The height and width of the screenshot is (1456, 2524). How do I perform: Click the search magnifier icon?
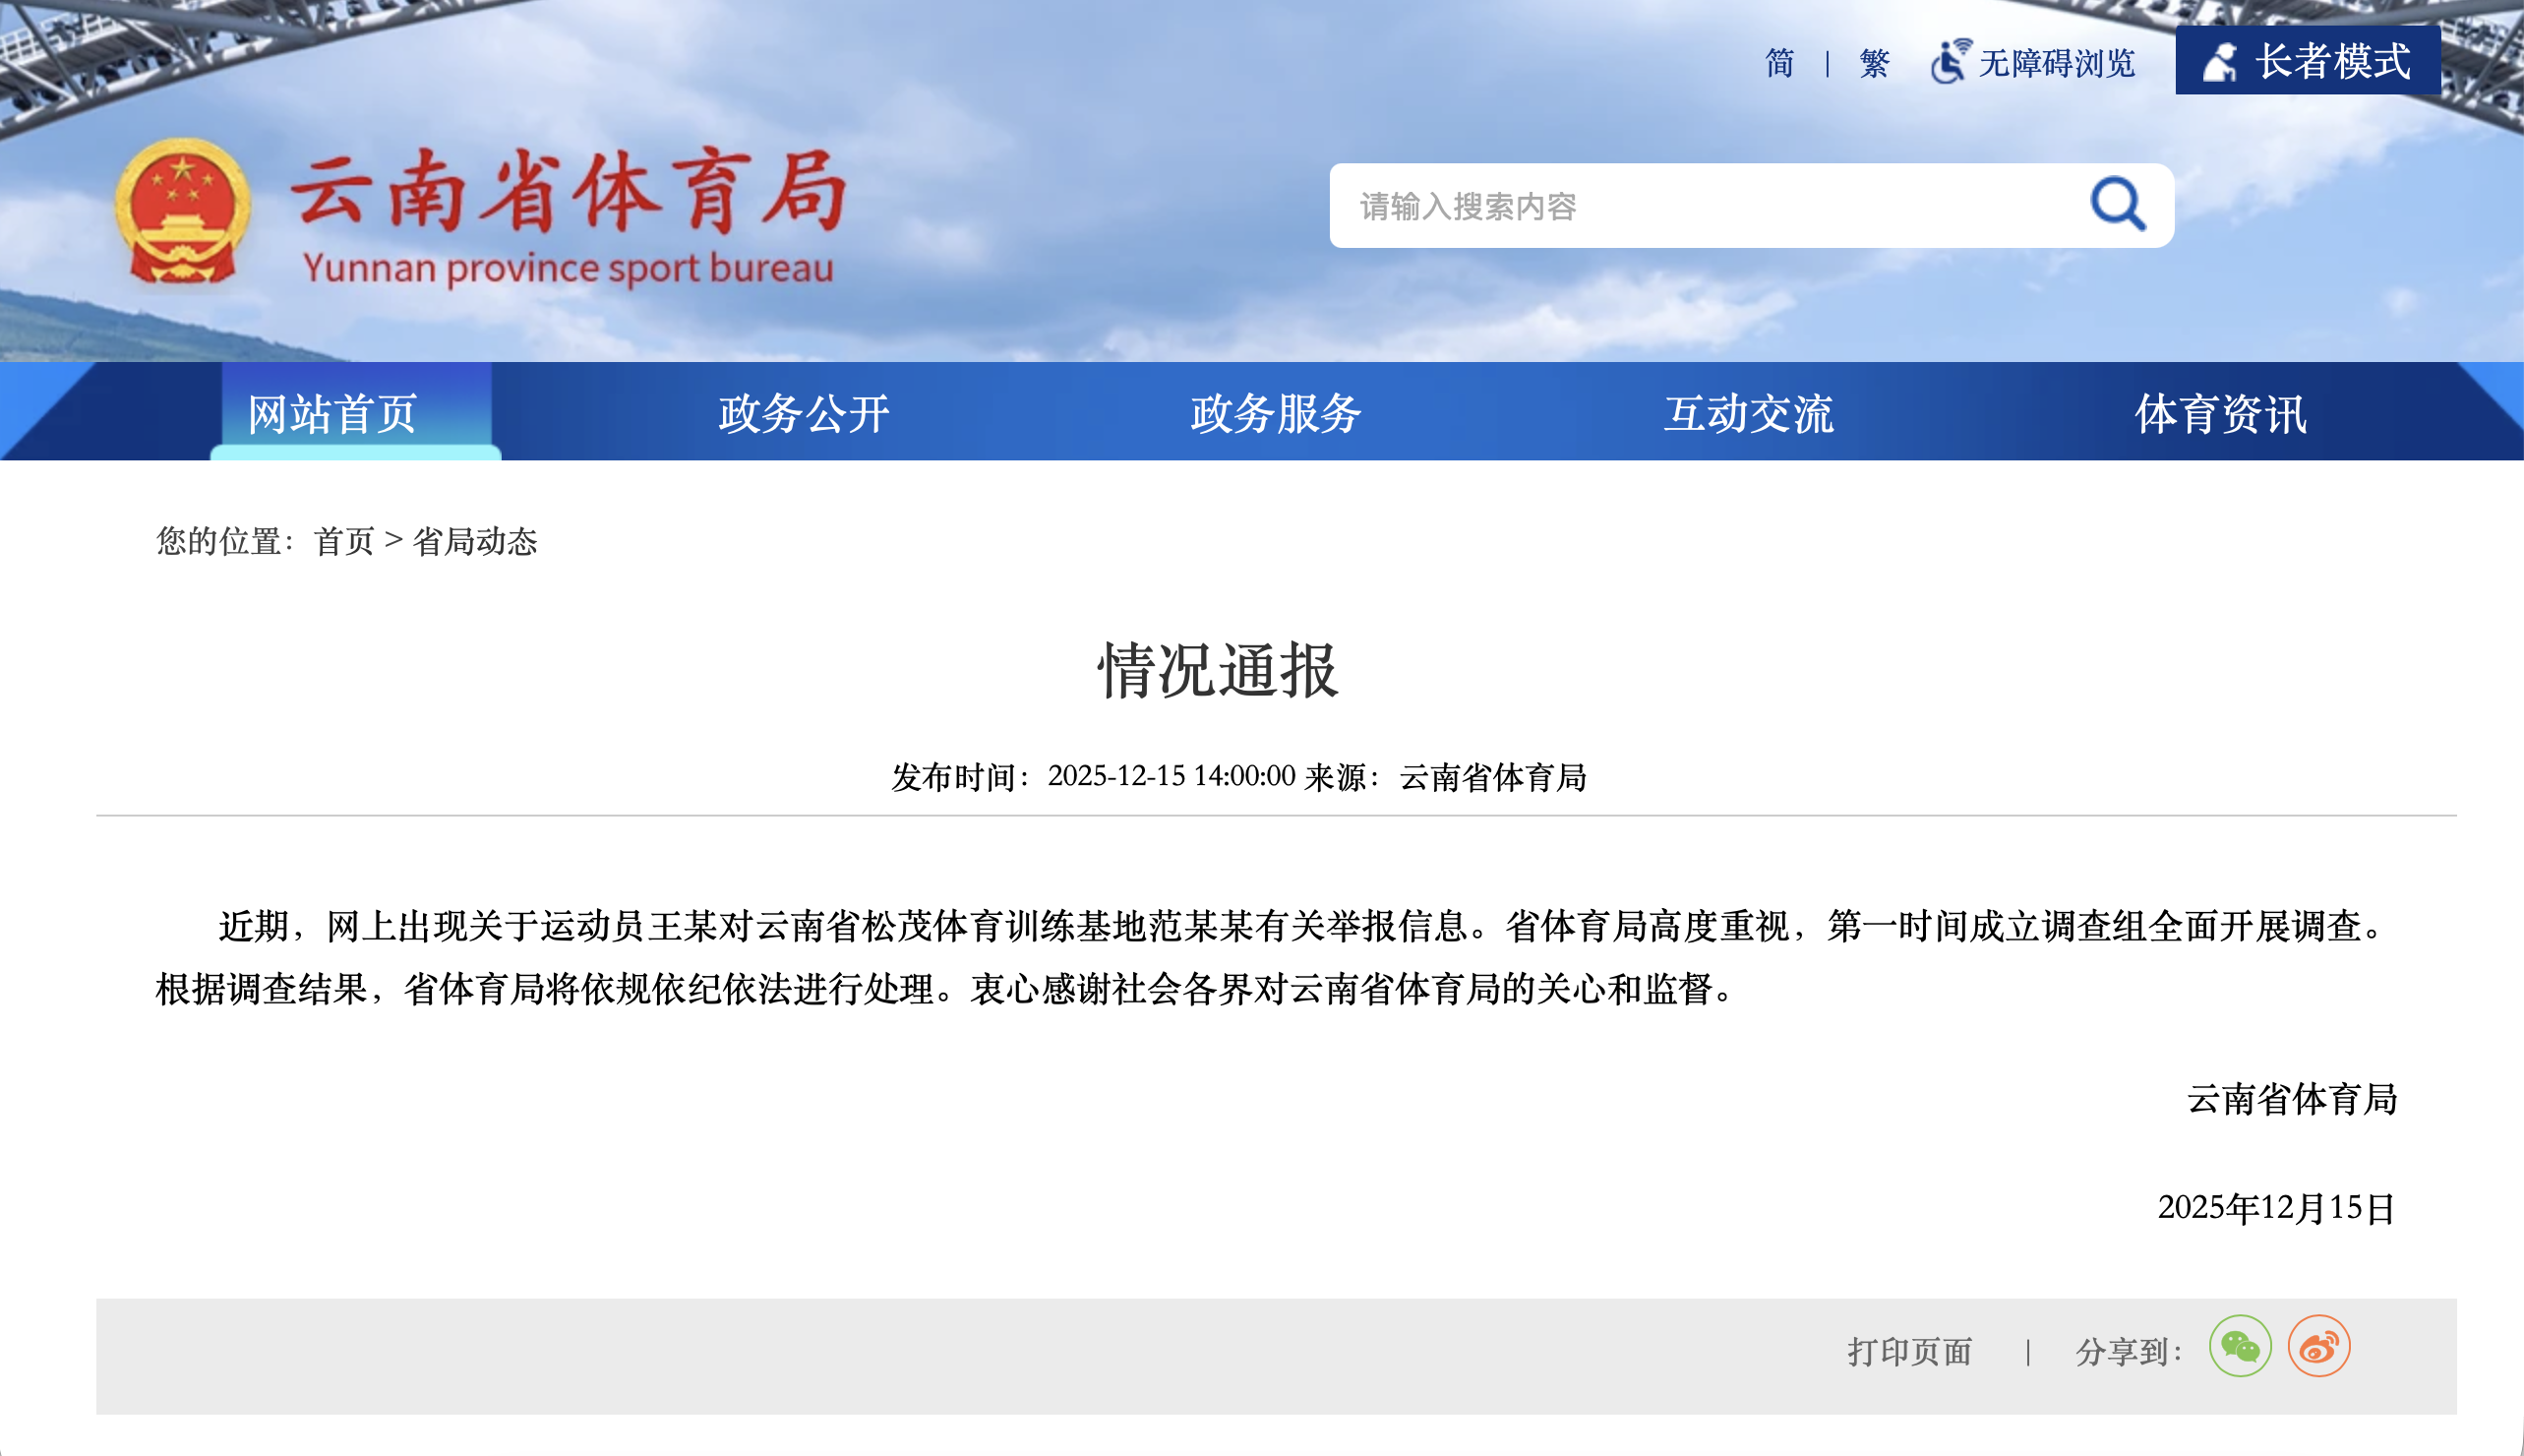[2117, 205]
